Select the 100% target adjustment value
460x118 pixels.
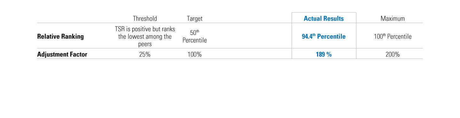coord(195,55)
